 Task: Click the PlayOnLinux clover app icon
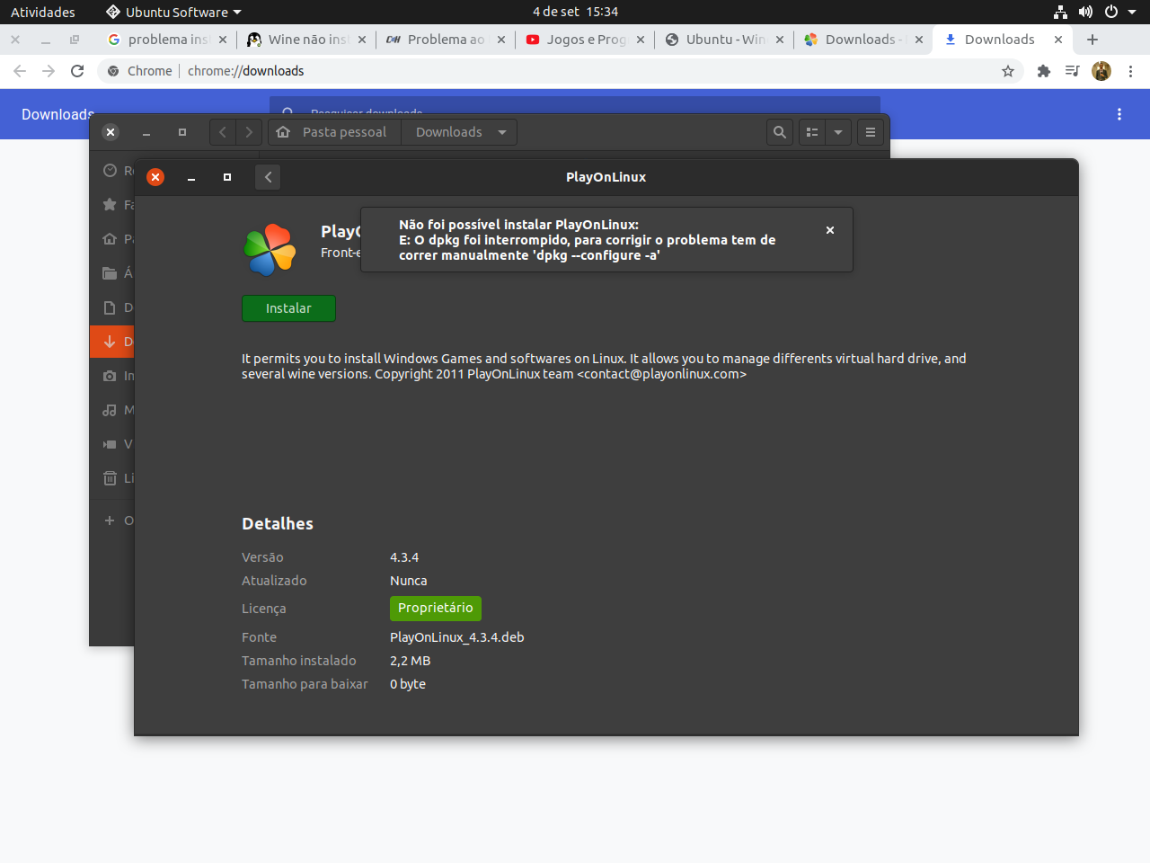point(270,250)
